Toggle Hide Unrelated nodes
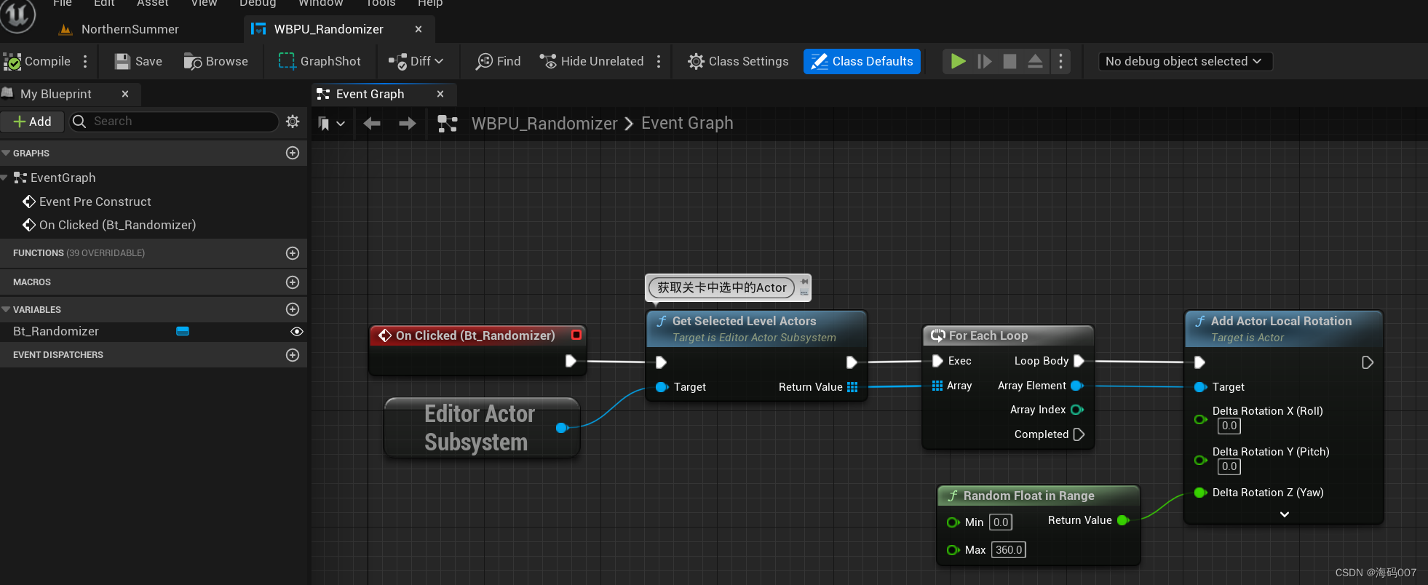This screenshot has width=1428, height=585. pyautogui.click(x=591, y=61)
